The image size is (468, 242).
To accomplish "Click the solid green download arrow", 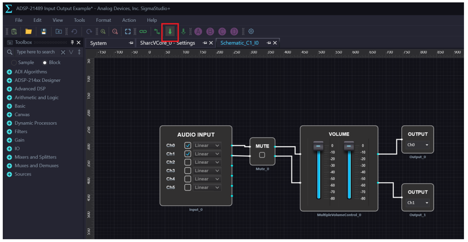I will [x=170, y=31].
